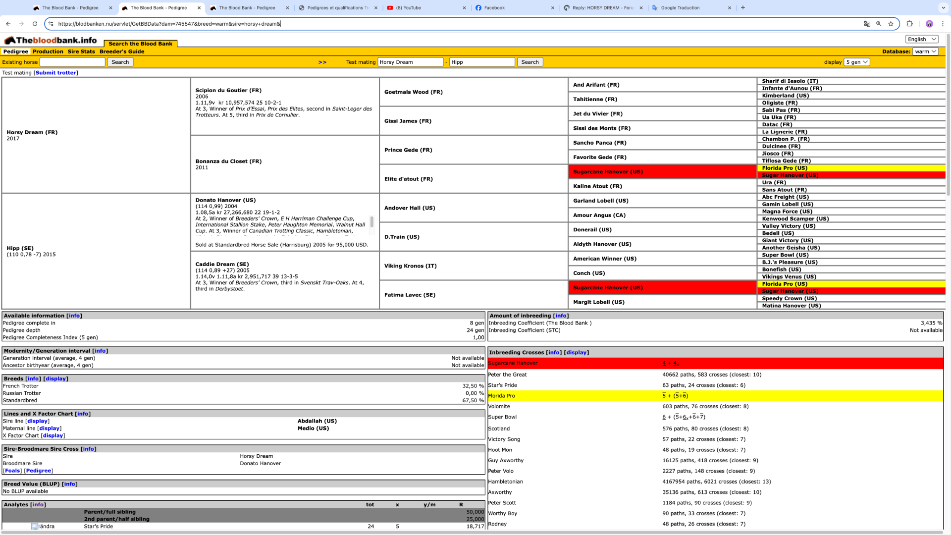
Task: Open the display 5 gen dropdown
Action: coord(857,62)
